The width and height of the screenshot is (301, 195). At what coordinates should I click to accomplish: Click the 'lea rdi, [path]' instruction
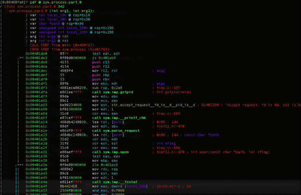pos(108,135)
